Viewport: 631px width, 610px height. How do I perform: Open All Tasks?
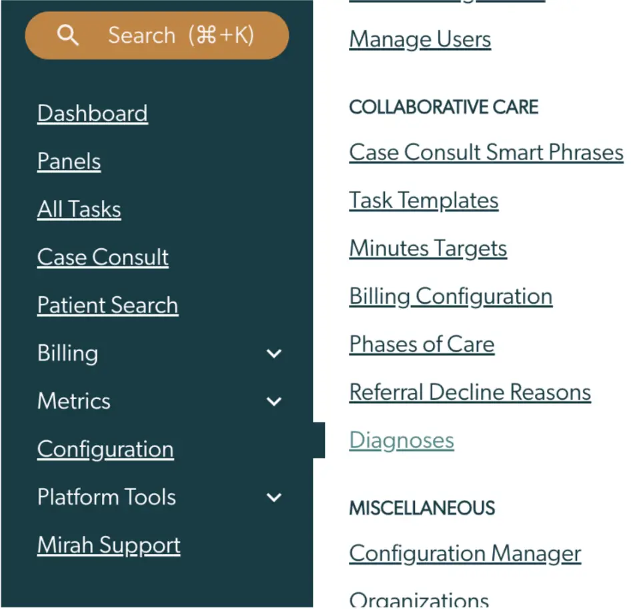(x=79, y=210)
